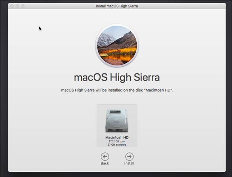Click the "Macintosh HD" disk name
This screenshot has height=177, width=232.
[117, 137]
